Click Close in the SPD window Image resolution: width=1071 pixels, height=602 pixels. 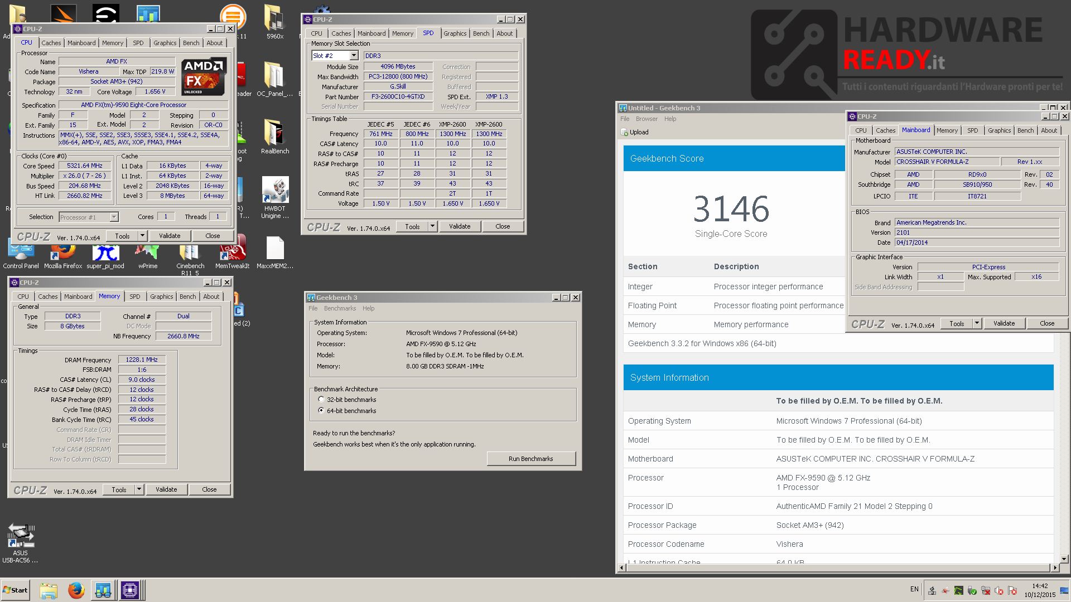tap(503, 226)
